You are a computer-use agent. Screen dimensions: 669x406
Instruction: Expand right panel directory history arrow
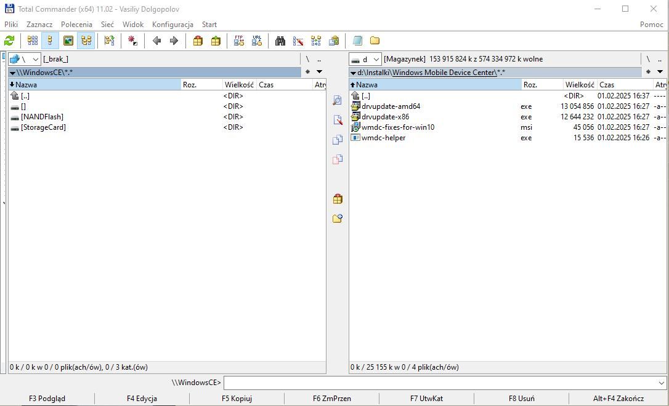tap(660, 72)
